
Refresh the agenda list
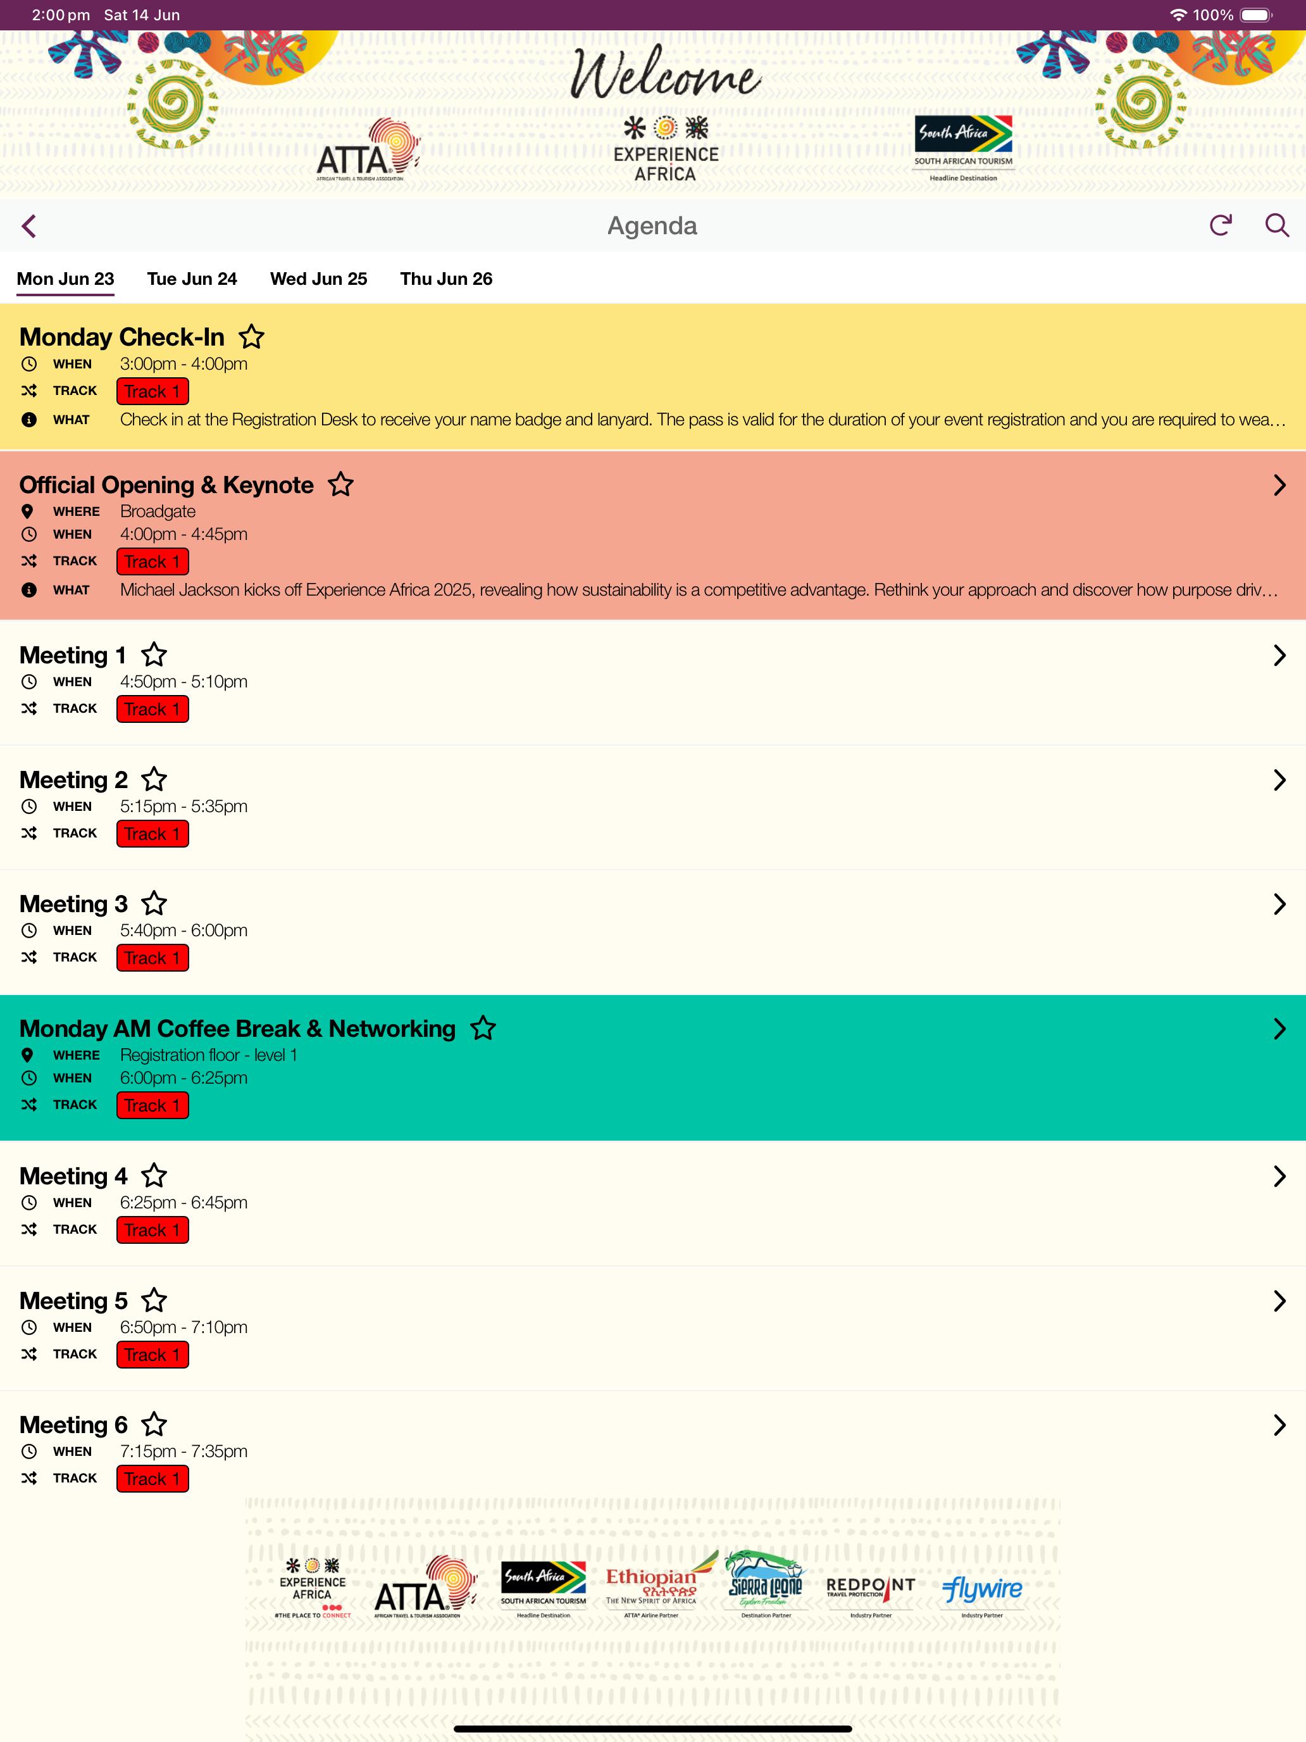1220,225
